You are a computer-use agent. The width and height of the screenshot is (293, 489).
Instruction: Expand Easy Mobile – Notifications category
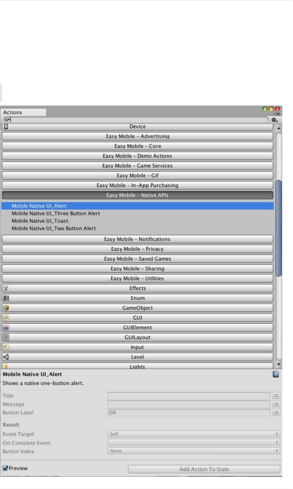coord(138,239)
